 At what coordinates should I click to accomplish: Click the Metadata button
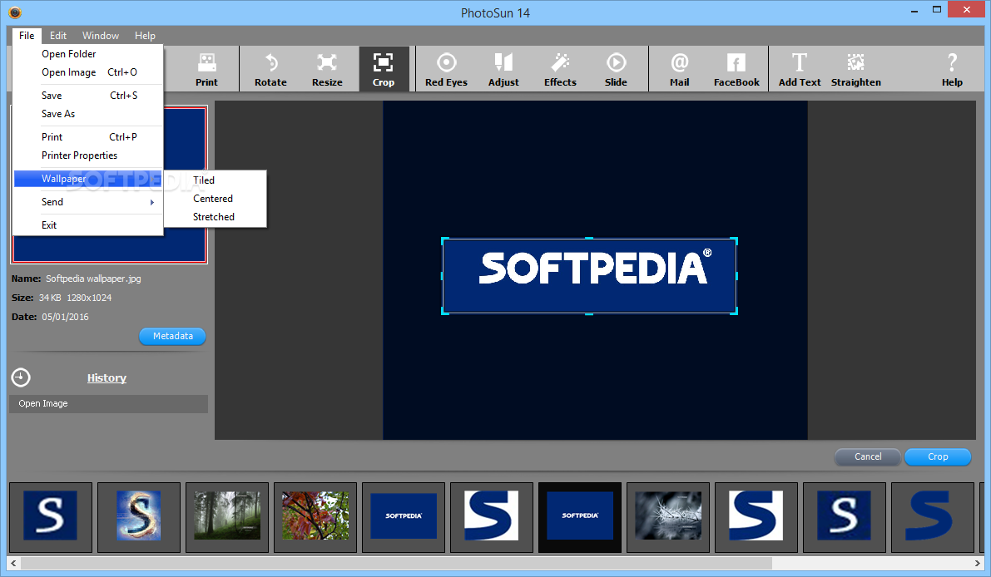(x=172, y=337)
